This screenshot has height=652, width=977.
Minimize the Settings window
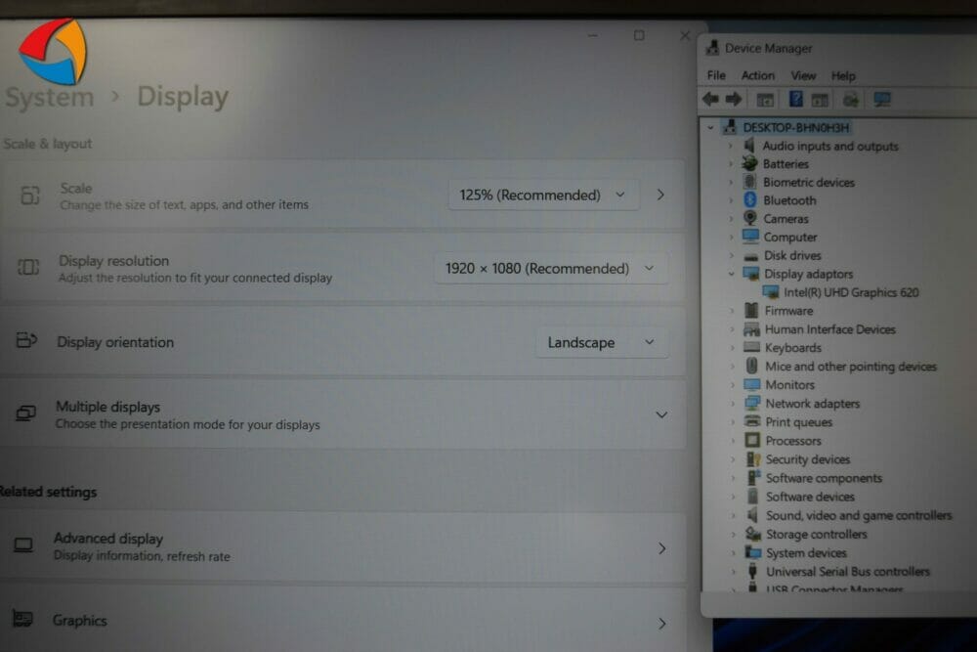593,35
